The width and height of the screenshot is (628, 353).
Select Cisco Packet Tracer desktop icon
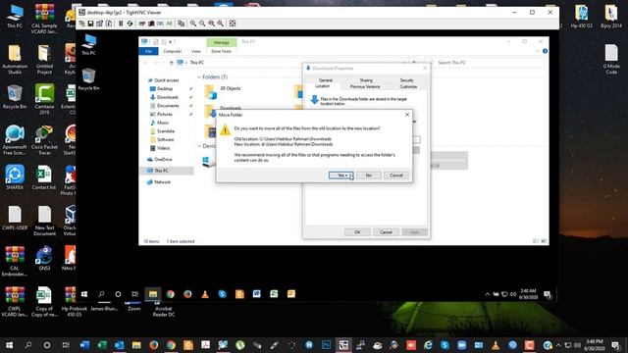pyautogui.click(x=44, y=139)
